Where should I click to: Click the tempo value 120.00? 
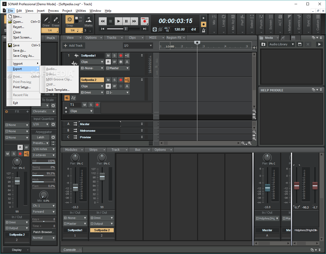[180, 29]
